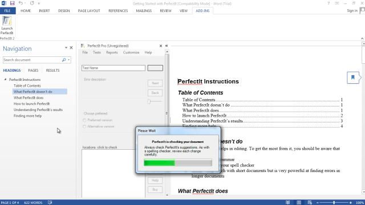The height and width of the screenshot is (205, 365).
Task: Open Word Help question mark icon
Action: [328, 3]
